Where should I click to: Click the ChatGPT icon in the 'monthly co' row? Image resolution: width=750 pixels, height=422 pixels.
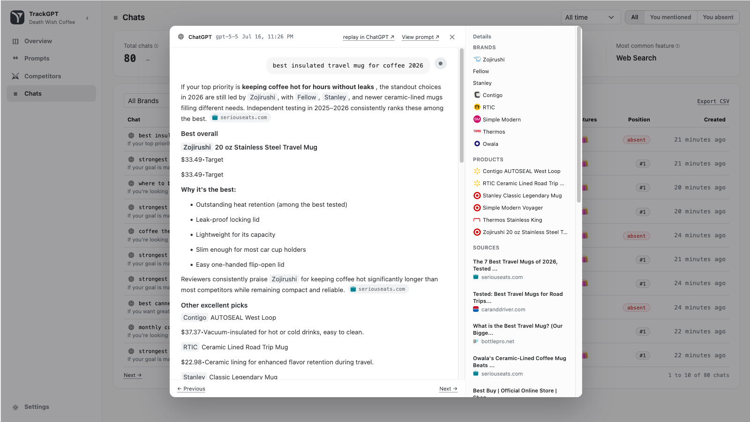131,327
